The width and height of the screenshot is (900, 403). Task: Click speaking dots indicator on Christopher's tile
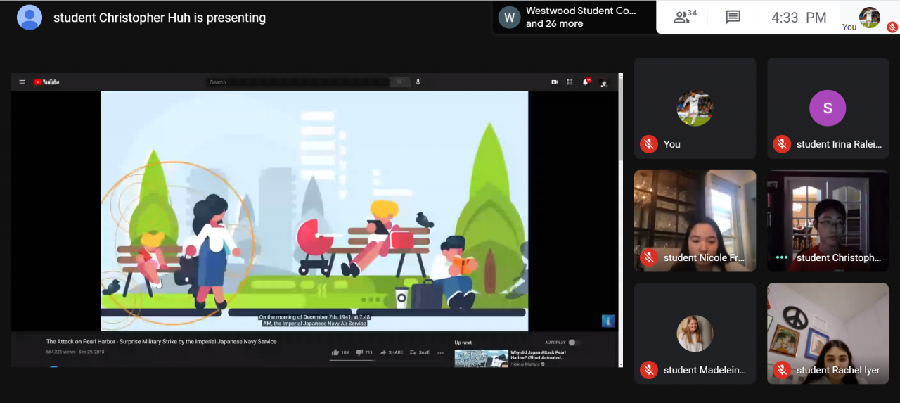click(x=781, y=257)
